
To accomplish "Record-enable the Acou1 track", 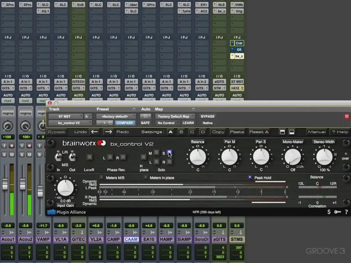I will pos(12,146).
